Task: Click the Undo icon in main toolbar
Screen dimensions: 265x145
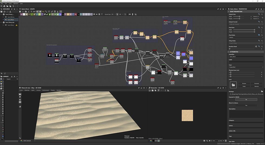Action: (x=13, y=6)
